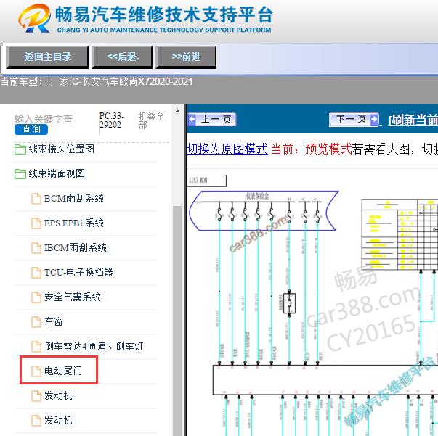Open the IBCM雨刮系统 entry
Viewport: 438px width, 436px height.
tap(76, 247)
